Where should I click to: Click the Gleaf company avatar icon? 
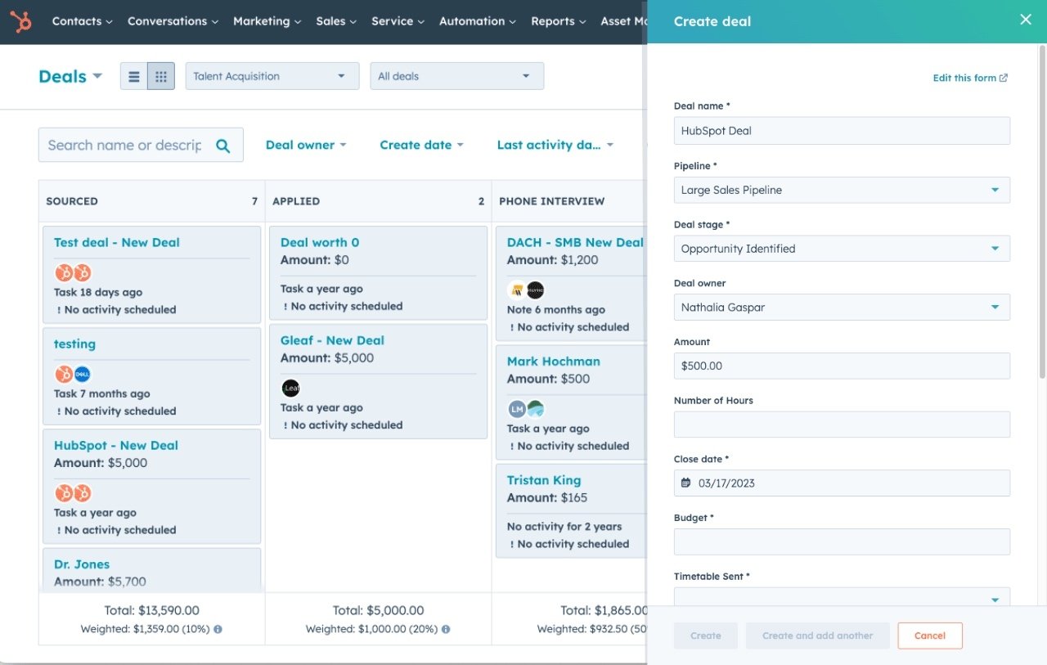290,388
